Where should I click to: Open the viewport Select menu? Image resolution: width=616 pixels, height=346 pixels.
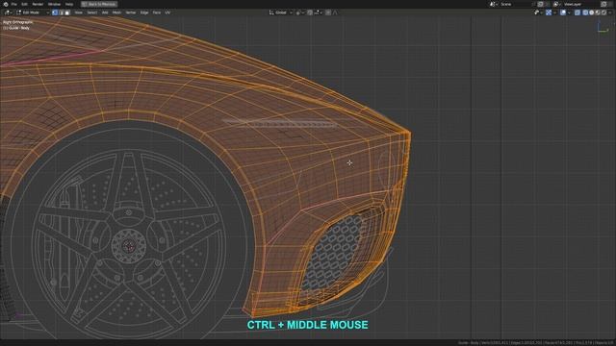click(x=92, y=12)
